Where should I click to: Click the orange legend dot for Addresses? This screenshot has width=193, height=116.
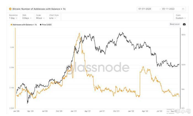click(x=11, y=25)
